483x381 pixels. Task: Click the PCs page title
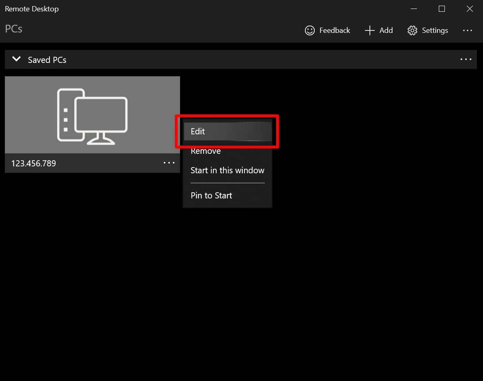13,29
